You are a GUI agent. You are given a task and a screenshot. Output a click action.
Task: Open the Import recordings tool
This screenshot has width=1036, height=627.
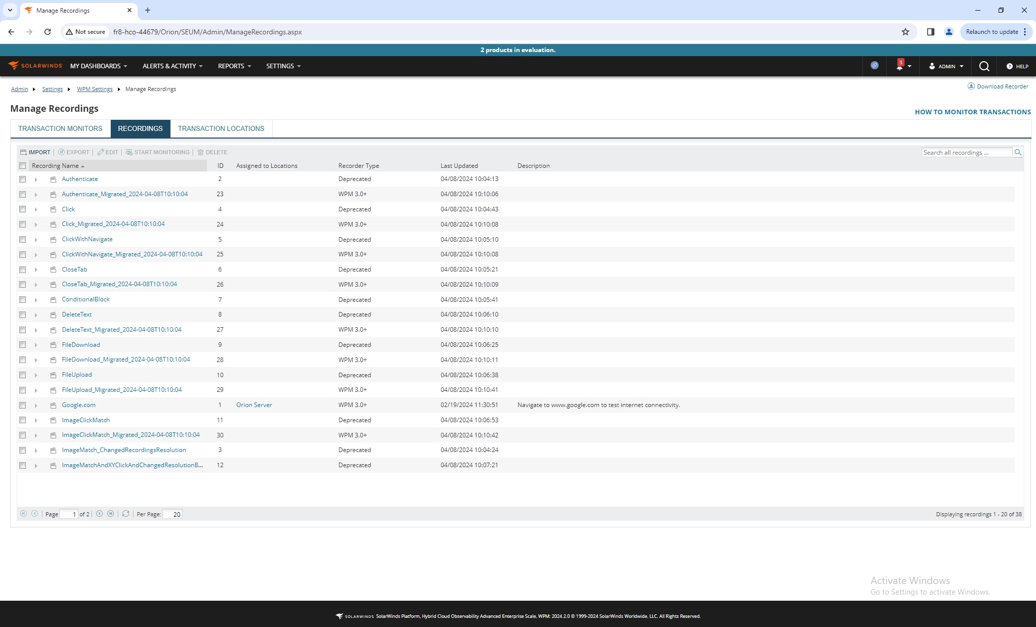click(x=35, y=152)
